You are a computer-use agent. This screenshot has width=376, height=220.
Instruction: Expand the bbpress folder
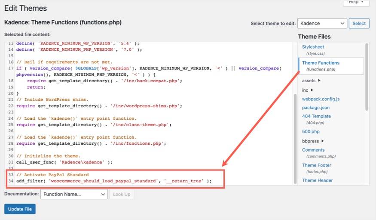313,141
